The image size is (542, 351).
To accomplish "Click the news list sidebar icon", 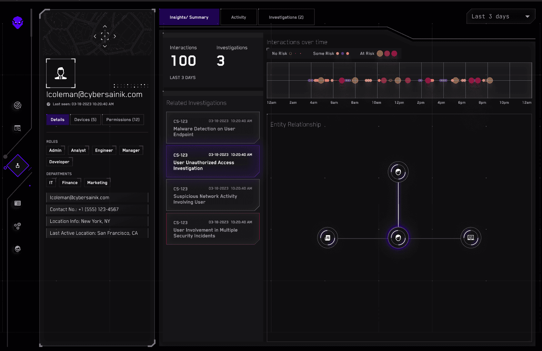I will pos(18,203).
